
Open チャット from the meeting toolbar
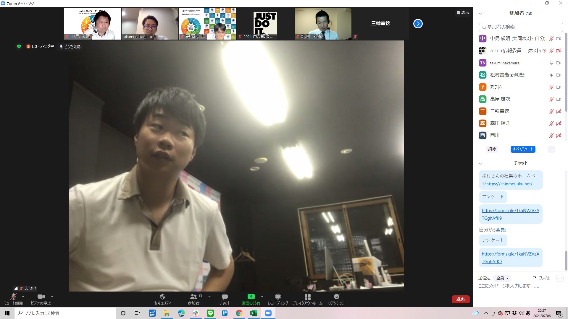pyautogui.click(x=225, y=299)
